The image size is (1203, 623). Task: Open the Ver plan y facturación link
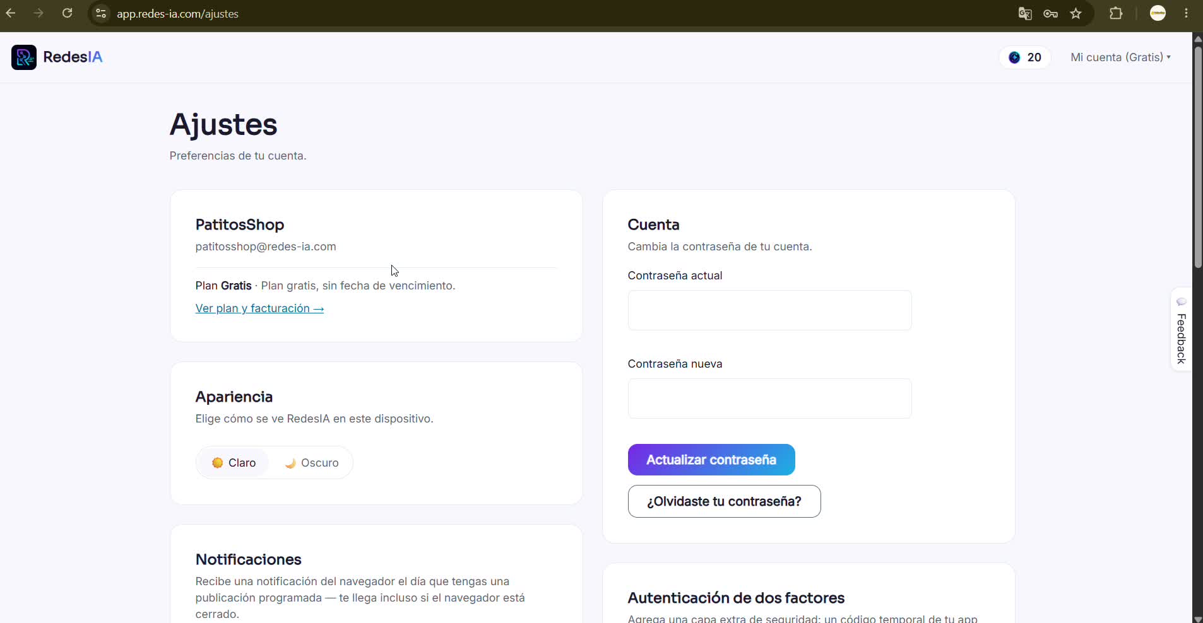(259, 308)
